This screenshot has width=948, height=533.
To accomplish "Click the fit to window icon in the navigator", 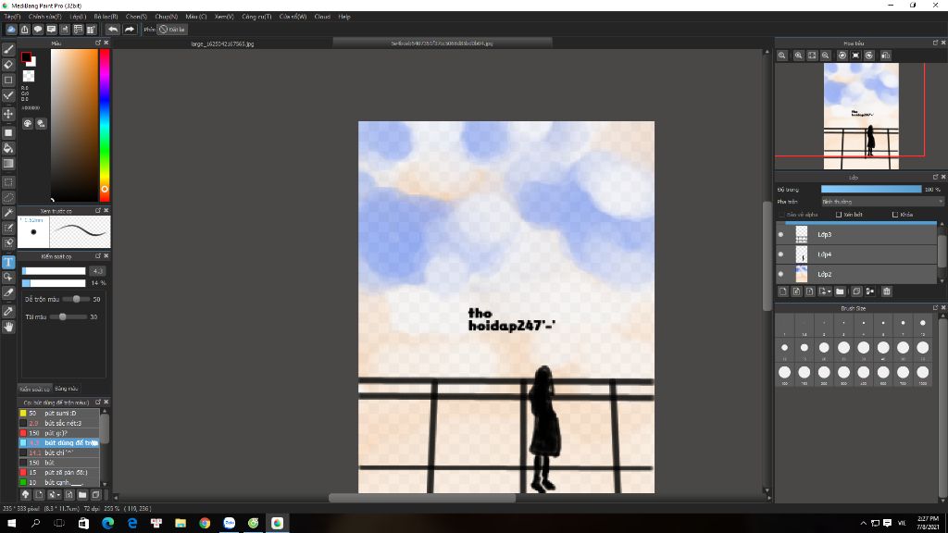I will (x=812, y=56).
